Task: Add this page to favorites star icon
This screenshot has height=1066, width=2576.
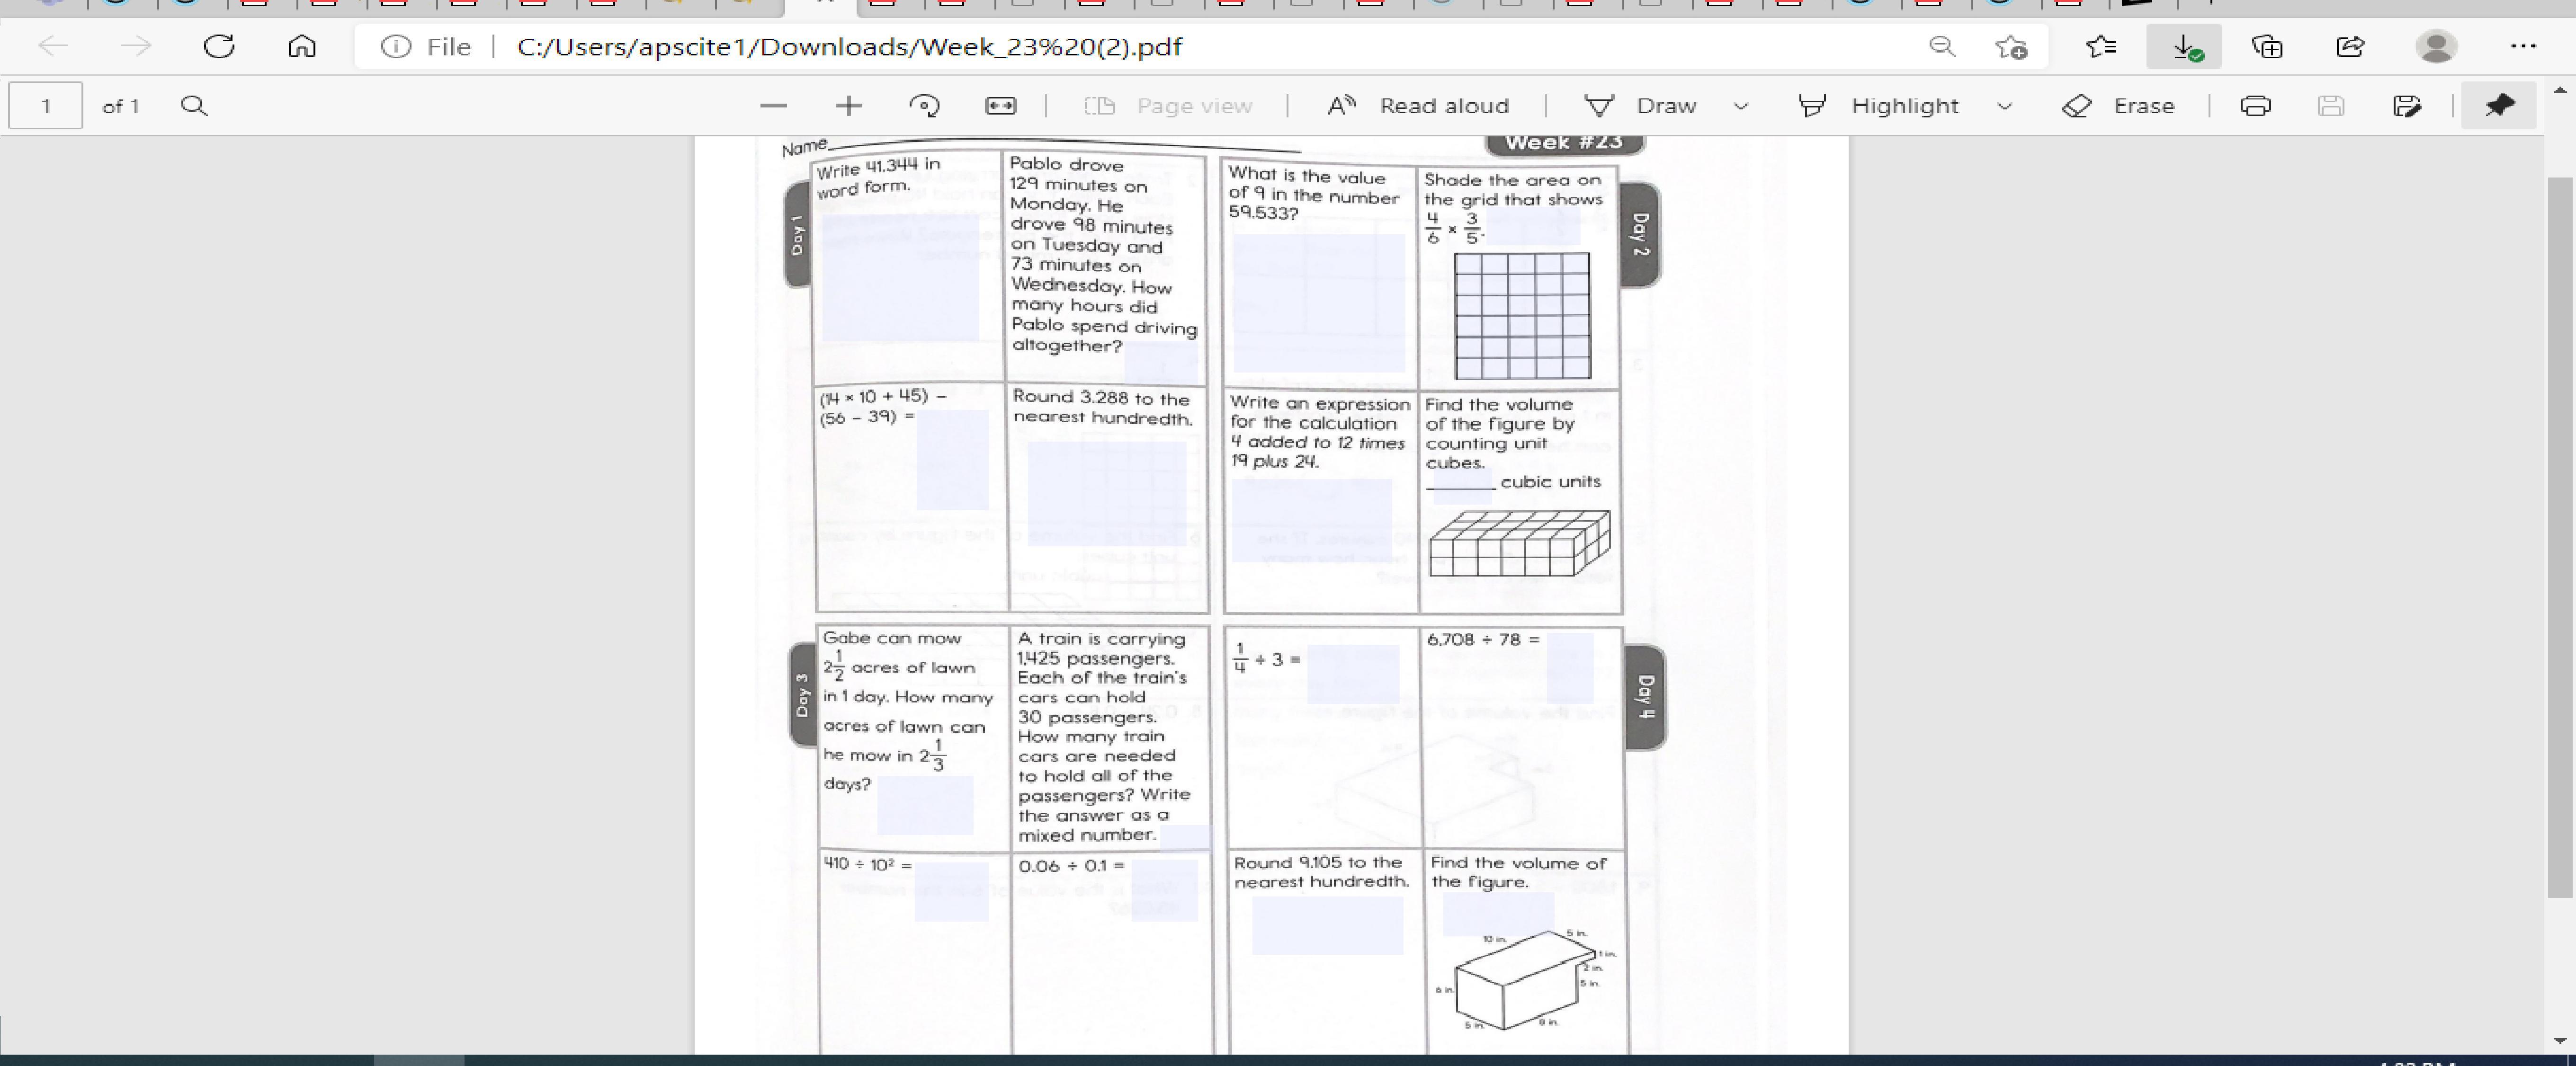Action: click(2011, 47)
